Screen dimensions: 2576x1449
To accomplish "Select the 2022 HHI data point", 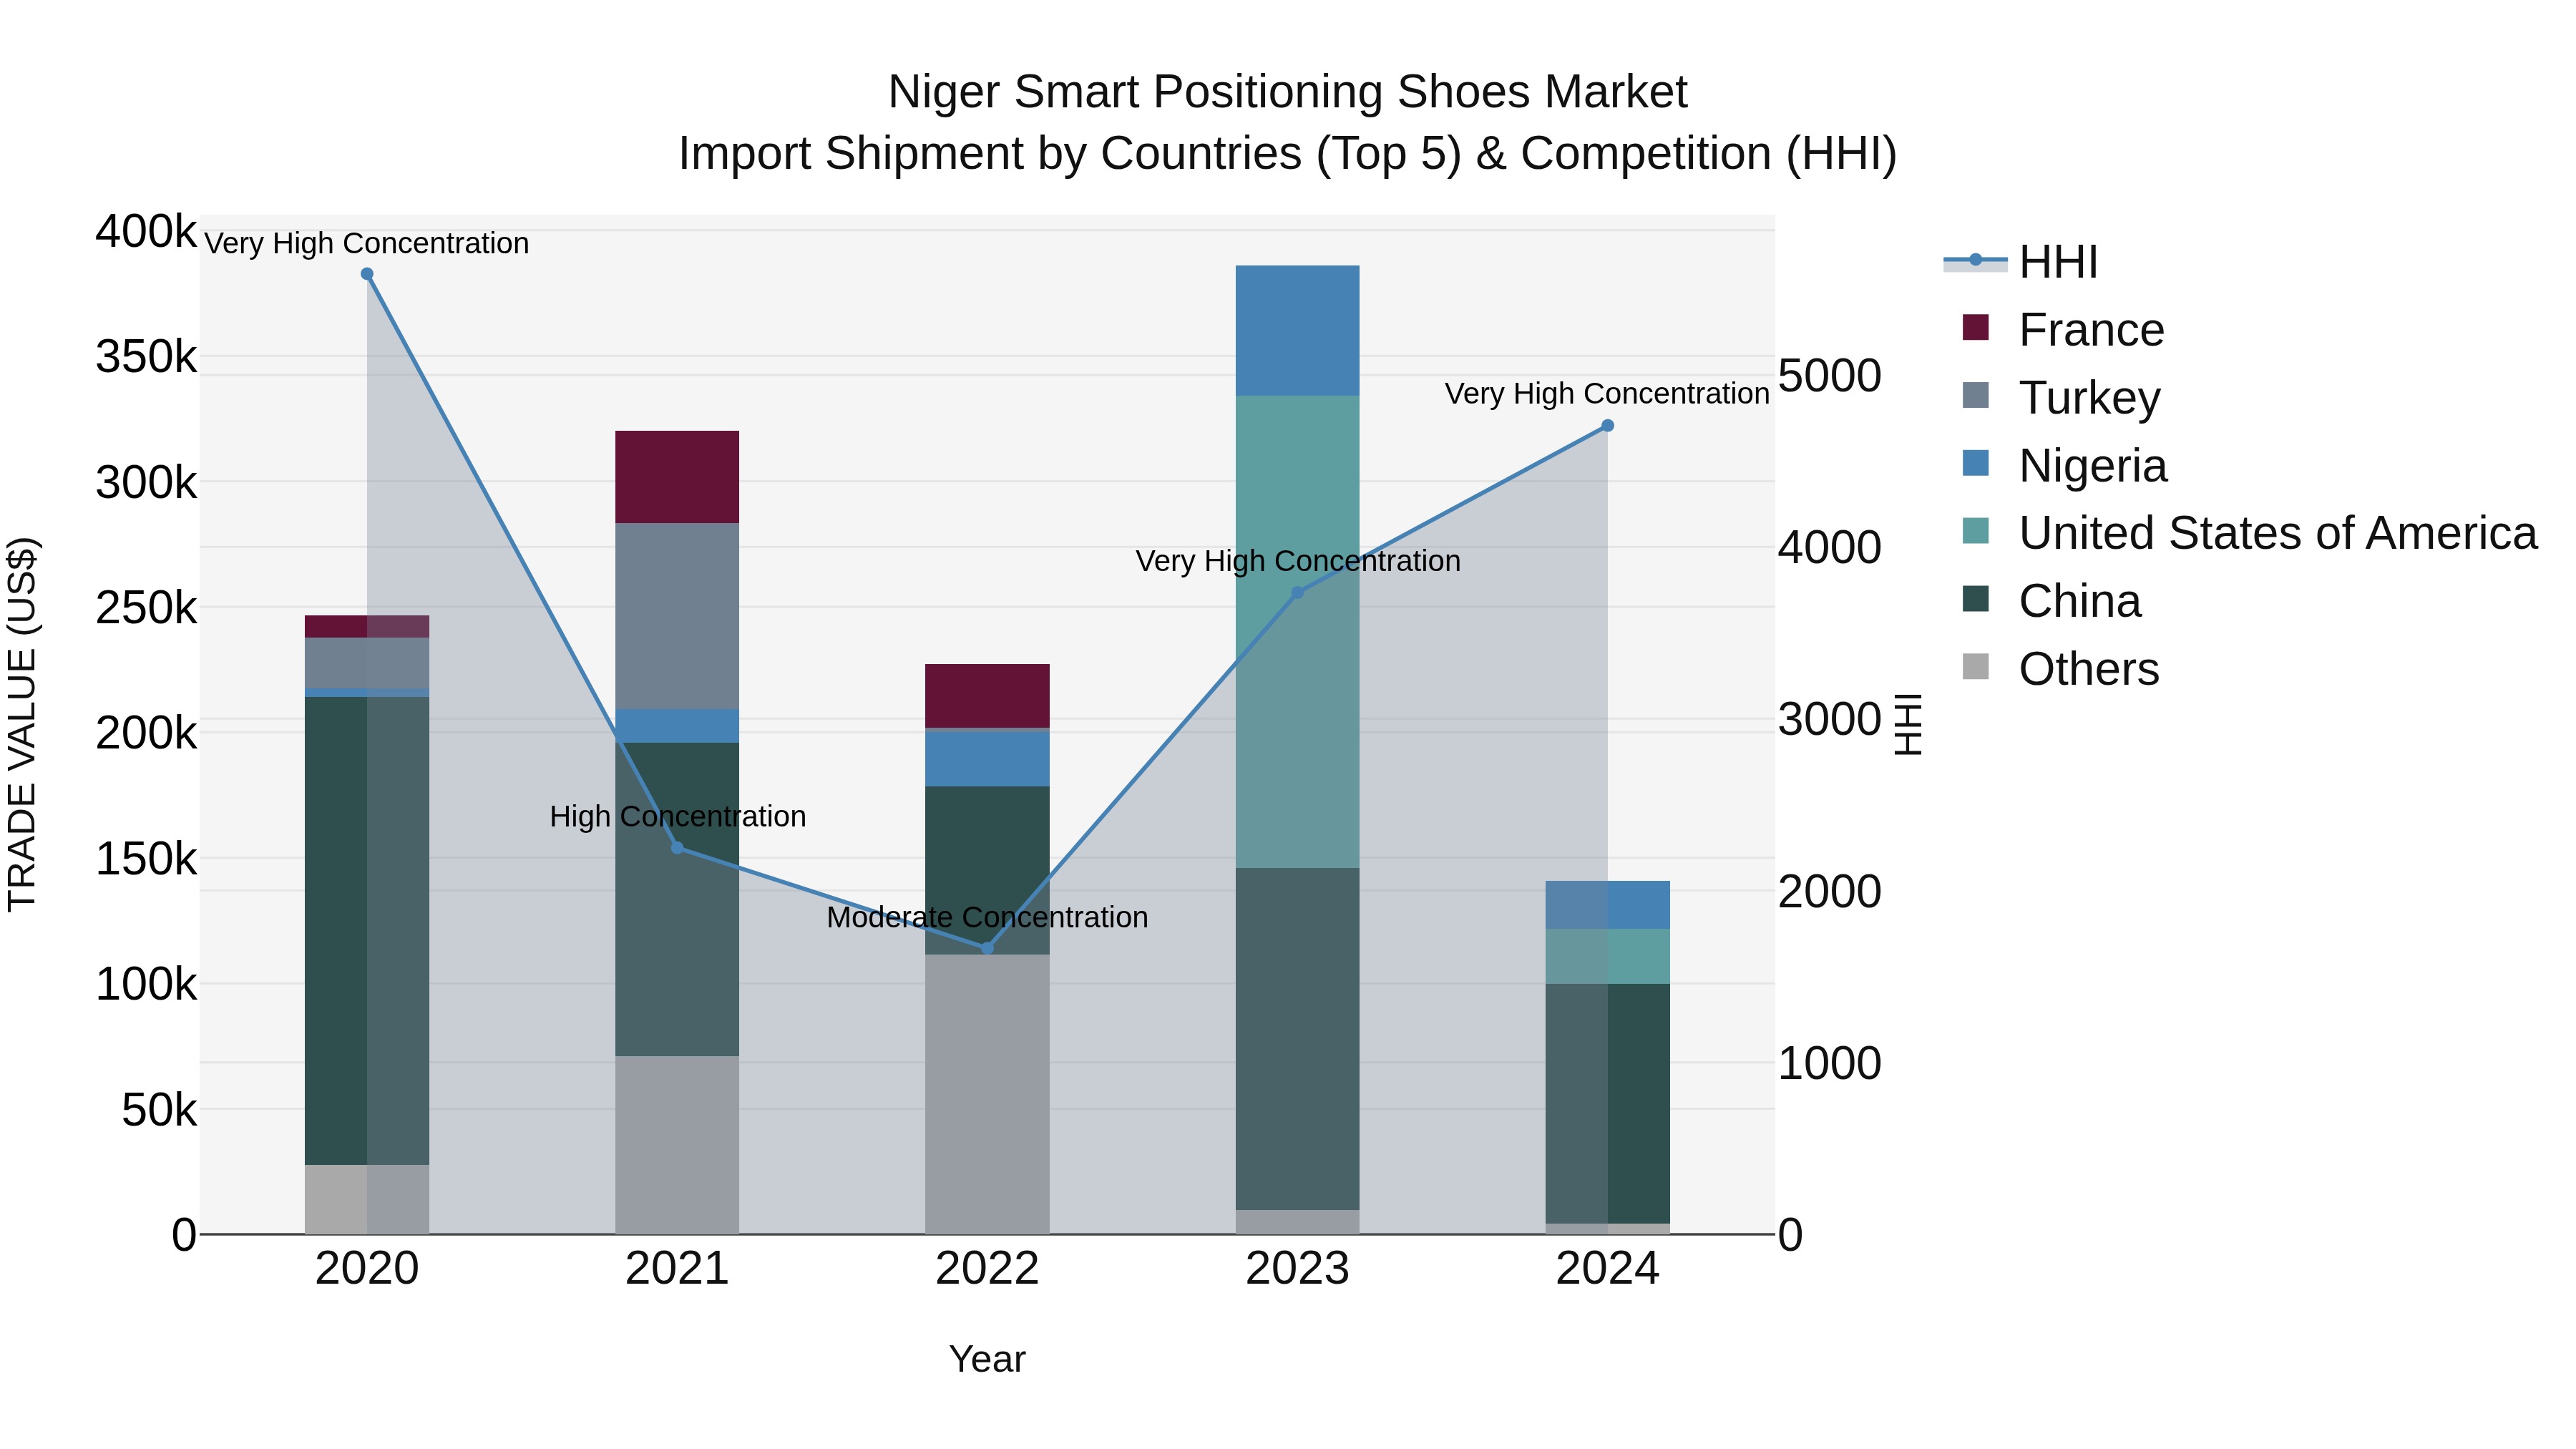I will pos(987,948).
